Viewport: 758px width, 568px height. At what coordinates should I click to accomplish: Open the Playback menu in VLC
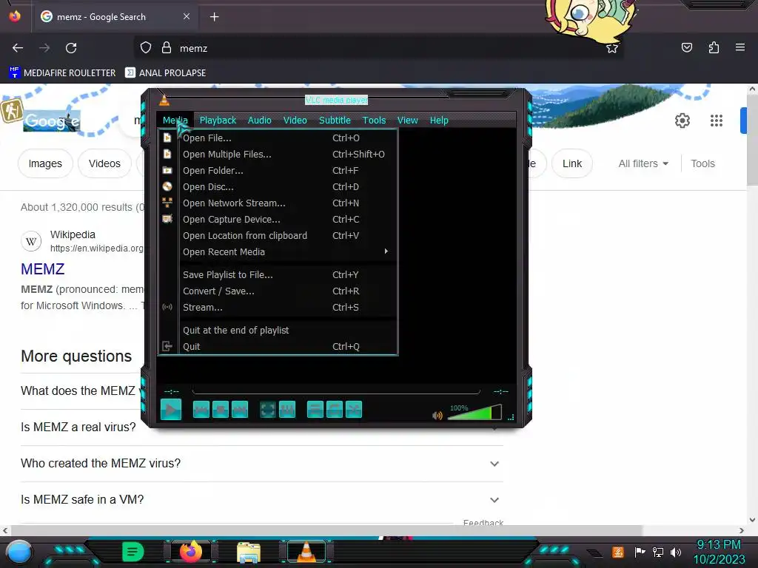click(218, 121)
